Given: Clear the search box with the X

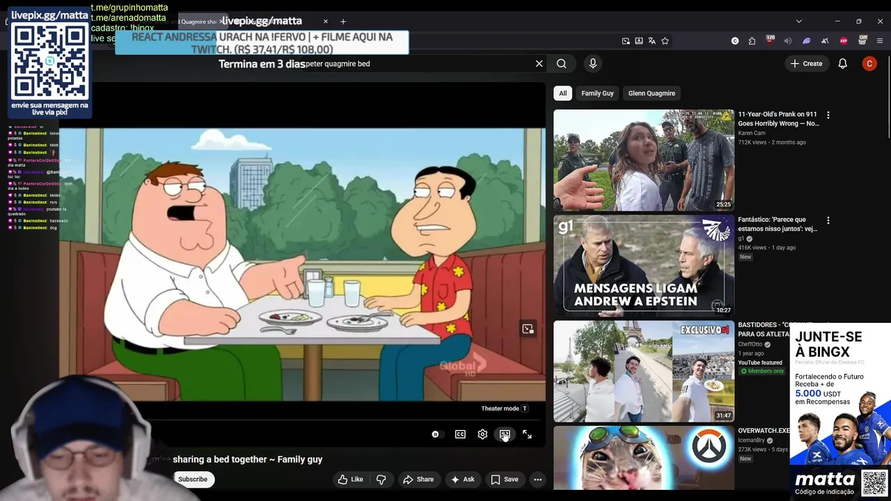Looking at the screenshot, I should pyautogui.click(x=539, y=63).
